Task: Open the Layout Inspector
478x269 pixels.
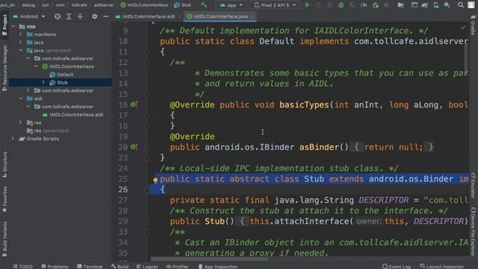Action: pyautogui.click(x=441, y=266)
